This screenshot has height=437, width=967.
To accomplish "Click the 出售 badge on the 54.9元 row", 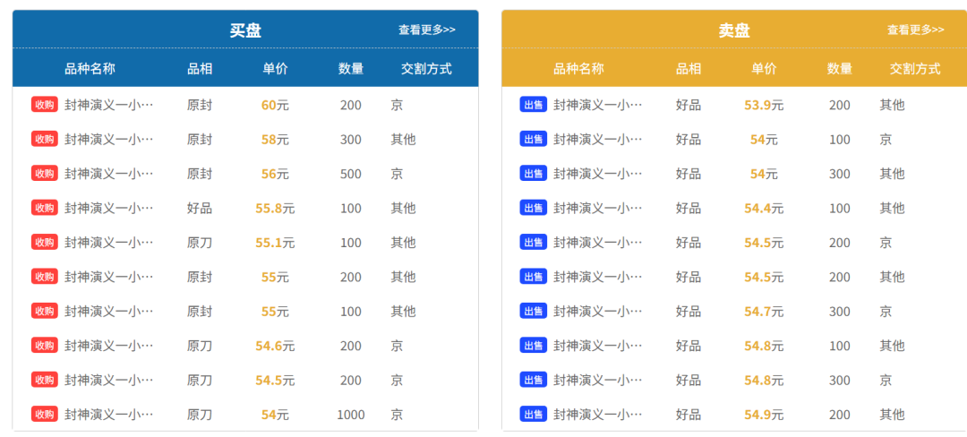I will click(534, 415).
